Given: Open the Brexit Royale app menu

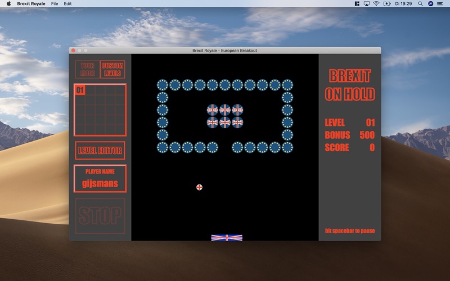Looking at the screenshot, I should click(x=31, y=3).
